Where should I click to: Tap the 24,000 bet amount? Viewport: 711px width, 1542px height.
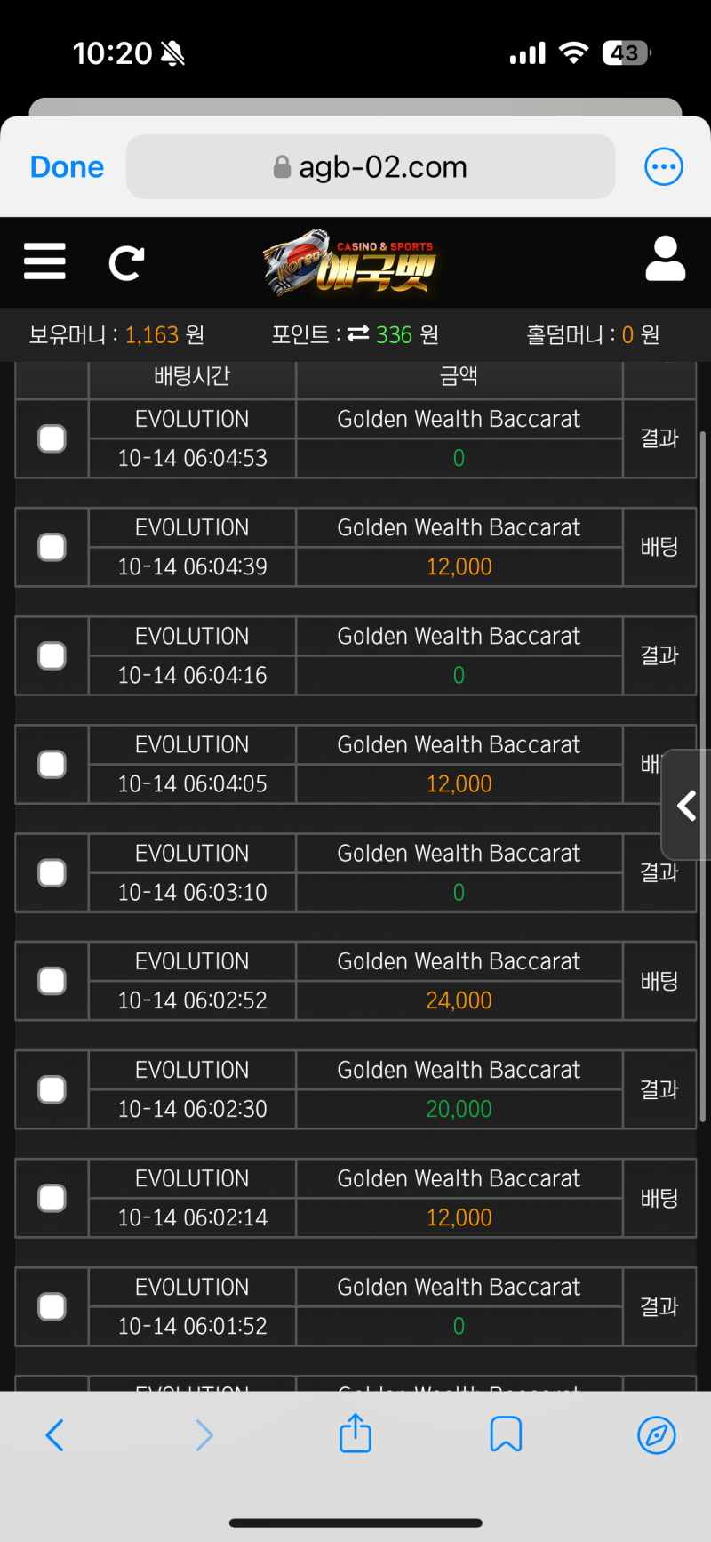(459, 1000)
